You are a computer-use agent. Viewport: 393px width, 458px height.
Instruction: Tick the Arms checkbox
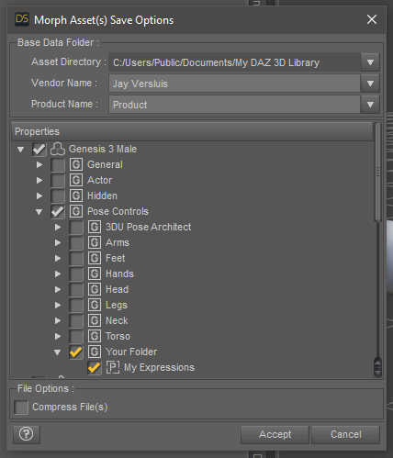point(76,243)
